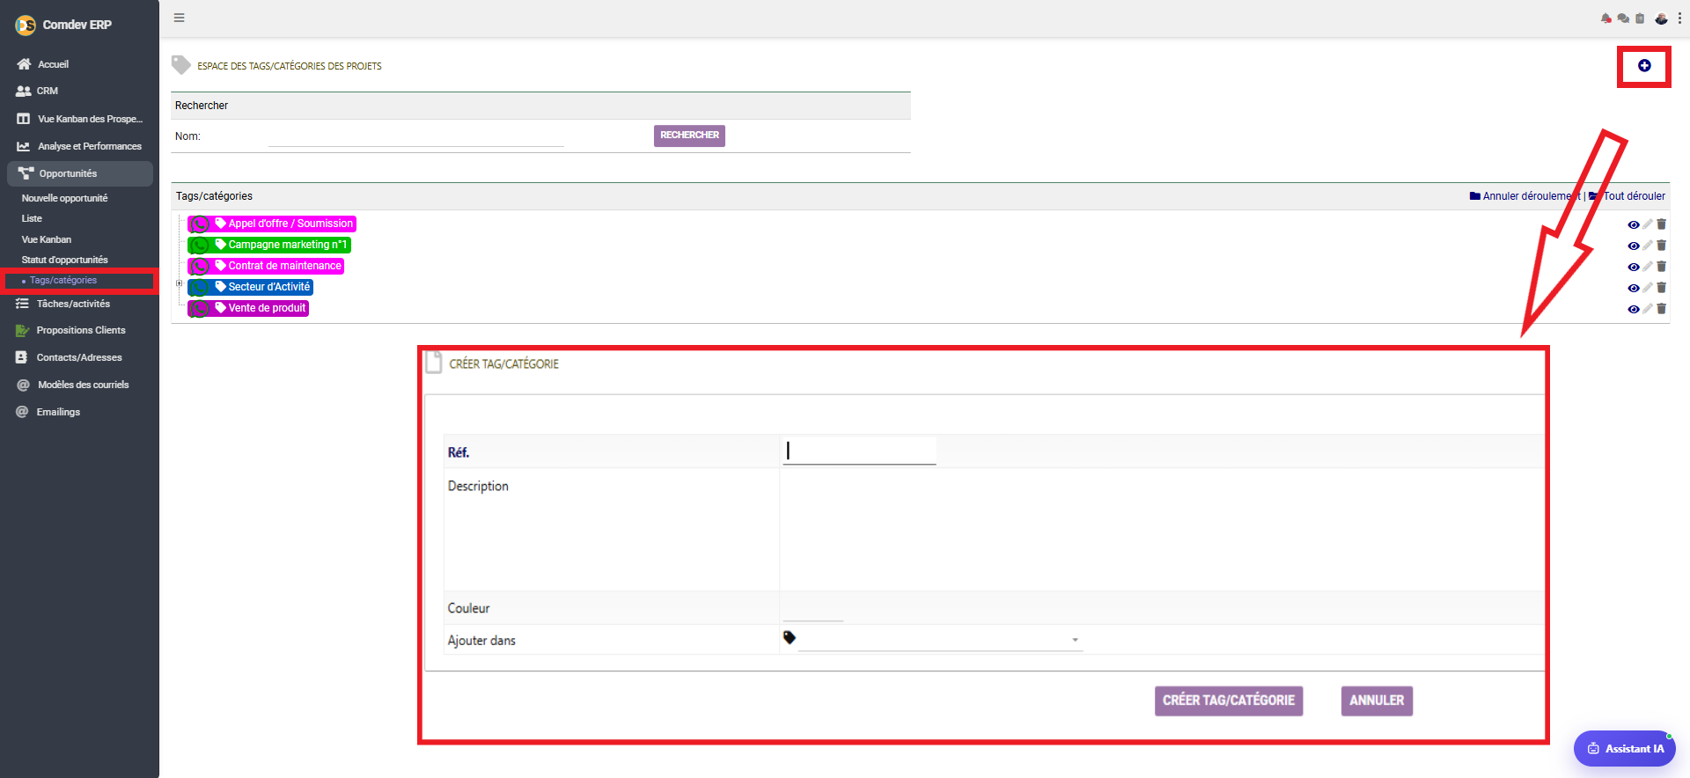
Task: Open the Assistant IA chat button
Action: [x=1625, y=749]
